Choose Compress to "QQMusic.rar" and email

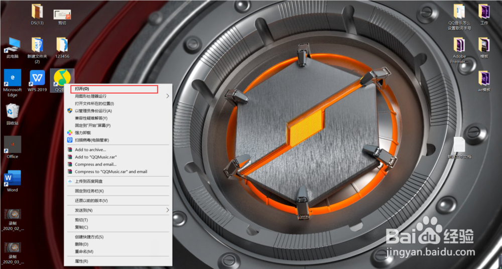click(x=118, y=172)
